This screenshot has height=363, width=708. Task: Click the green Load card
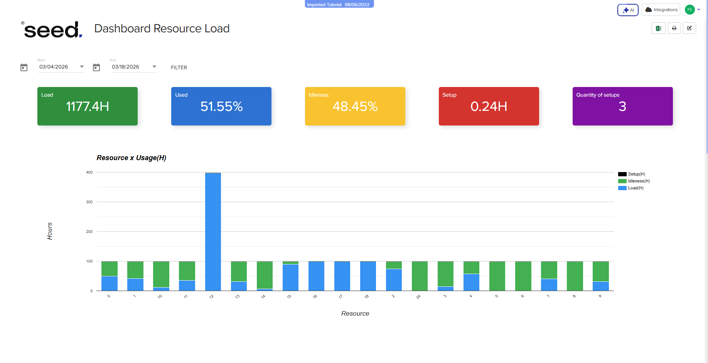click(88, 106)
